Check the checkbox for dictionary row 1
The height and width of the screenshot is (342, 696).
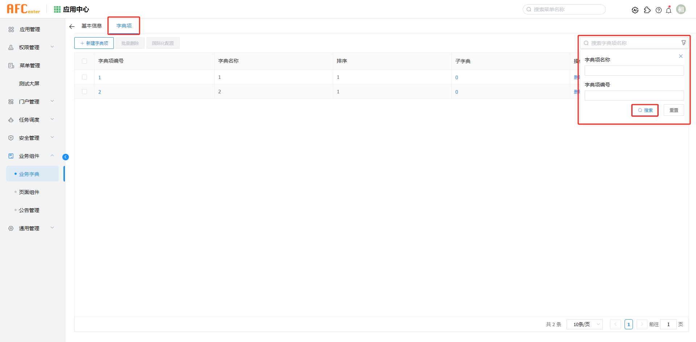(84, 77)
